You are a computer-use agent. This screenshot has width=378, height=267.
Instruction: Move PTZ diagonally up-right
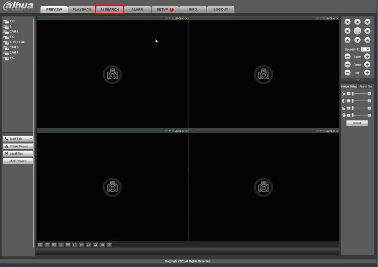[x=368, y=22]
